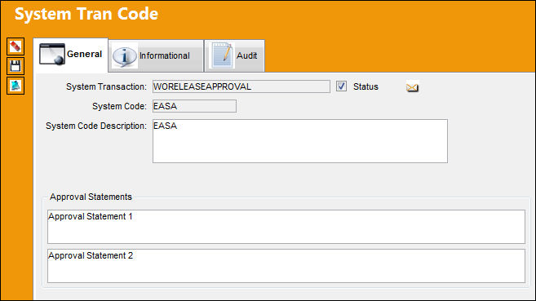
Task: Click the System Transaction label
Action: point(106,86)
